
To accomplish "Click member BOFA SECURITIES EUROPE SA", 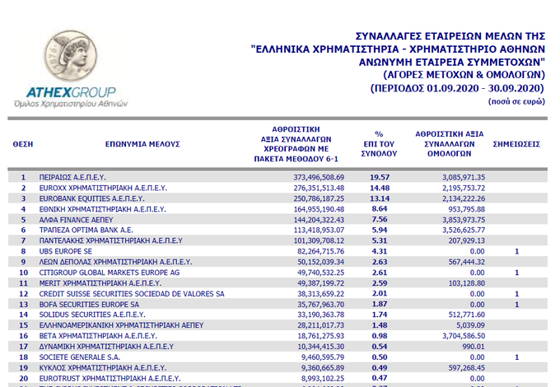I will click(89, 305).
